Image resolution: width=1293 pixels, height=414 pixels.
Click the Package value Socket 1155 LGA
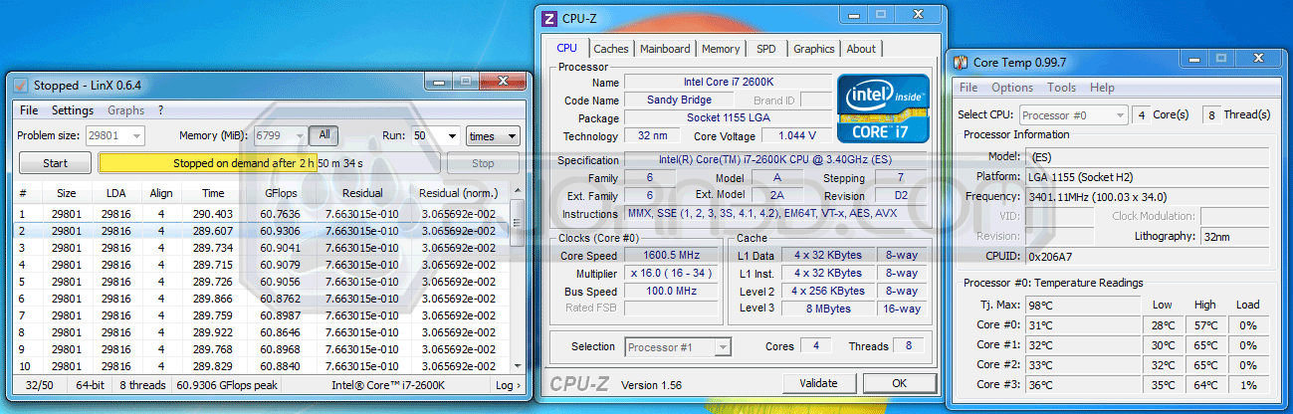(x=728, y=118)
